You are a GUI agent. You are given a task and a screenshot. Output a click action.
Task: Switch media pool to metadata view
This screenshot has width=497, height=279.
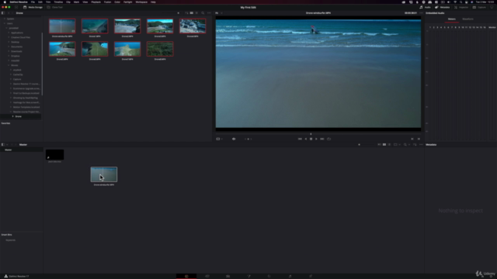pyautogui.click(x=379, y=145)
